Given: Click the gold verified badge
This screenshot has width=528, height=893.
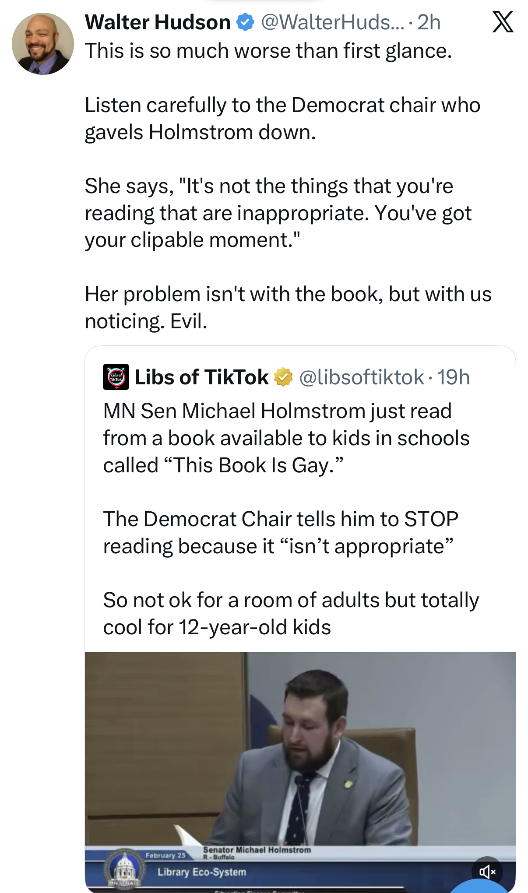Looking at the screenshot, I should click(283, 377).
